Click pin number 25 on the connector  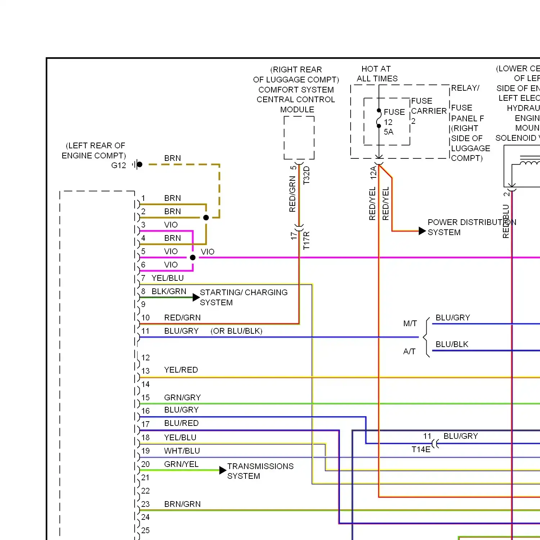(145, 530)
